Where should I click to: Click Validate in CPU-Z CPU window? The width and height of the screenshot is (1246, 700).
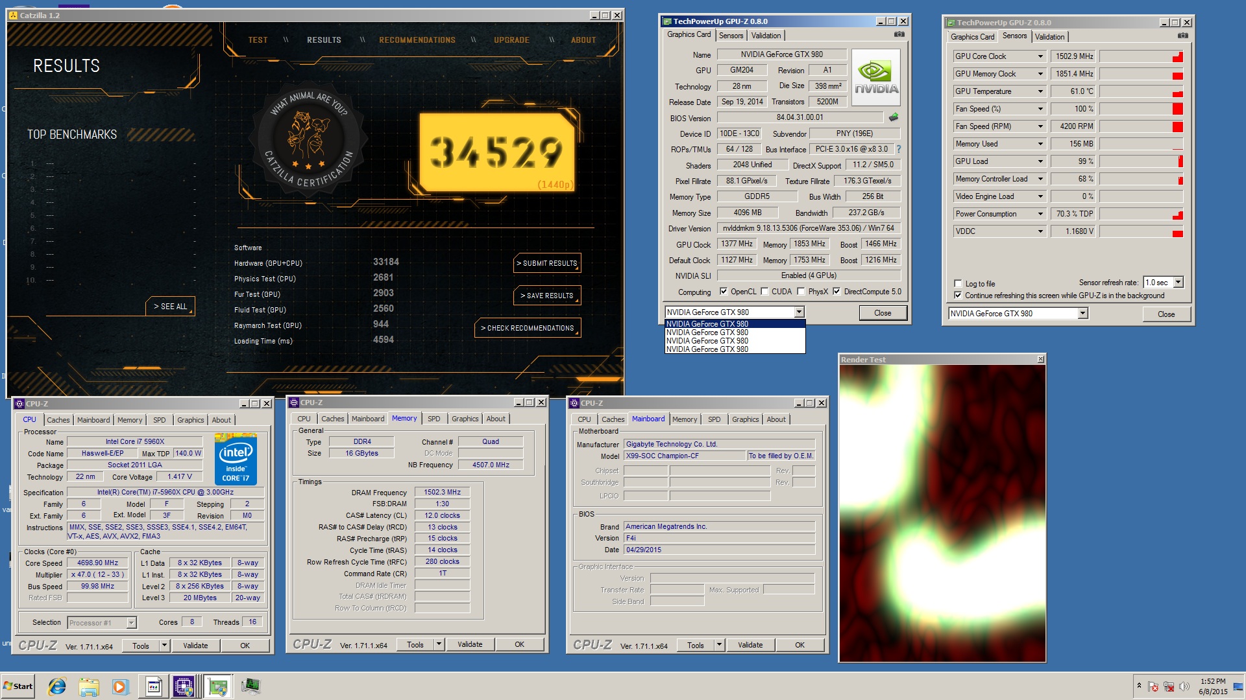click(195, 646)
